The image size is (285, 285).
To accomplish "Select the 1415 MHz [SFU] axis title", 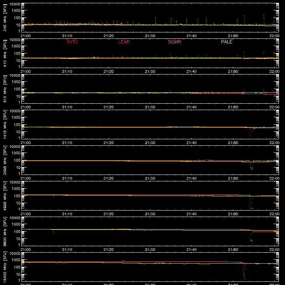I will (x=5, y=124).
